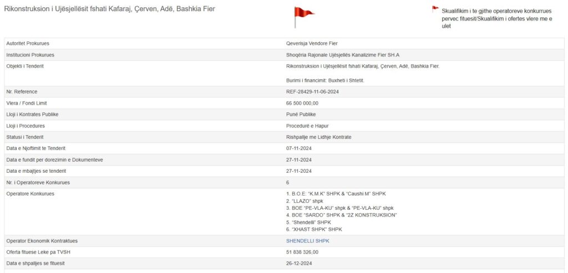Viewport: 568px width, 273px height.
Task: Click the small red flag beside Skualifikim text
Action: [435, 9]
